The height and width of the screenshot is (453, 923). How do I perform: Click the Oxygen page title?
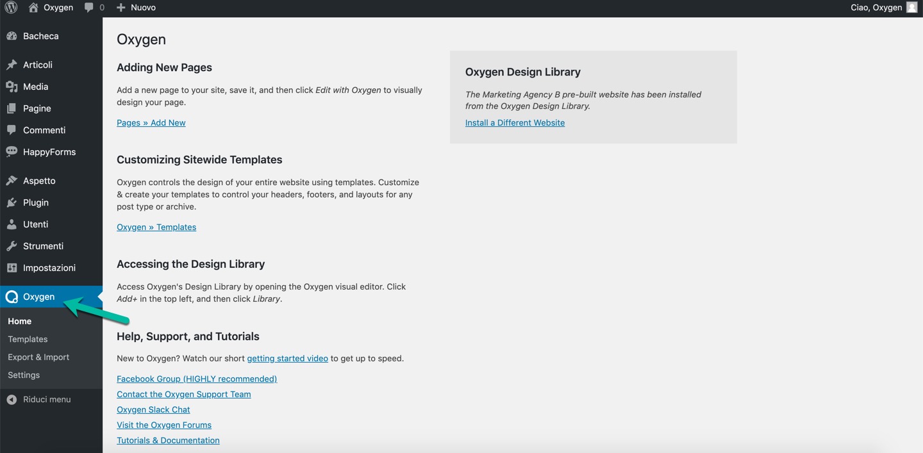(x=141, y=39)
